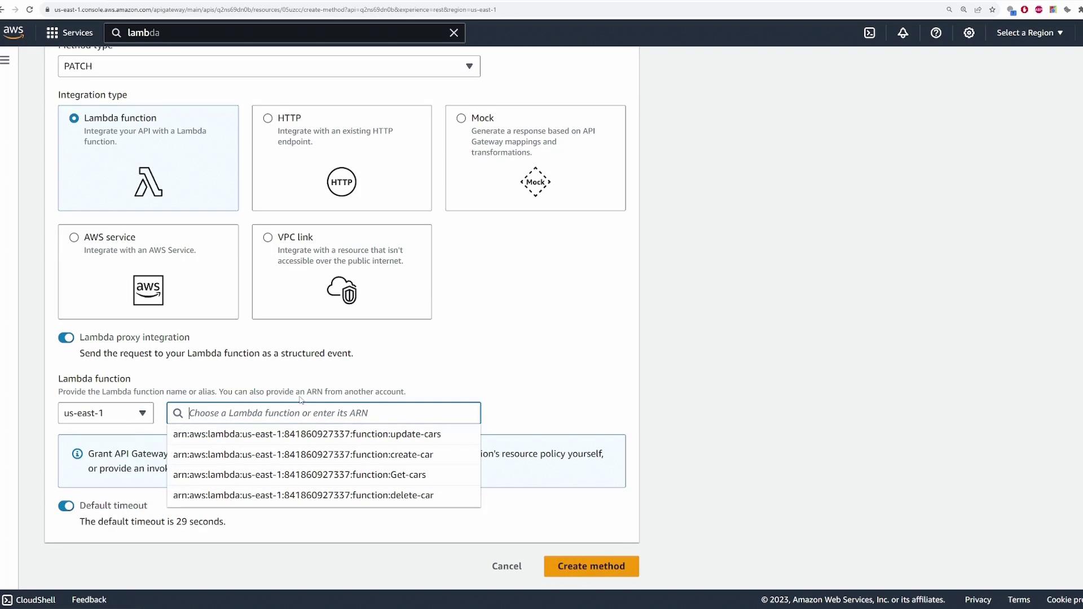Open the Services grid menu

(69, 33)
